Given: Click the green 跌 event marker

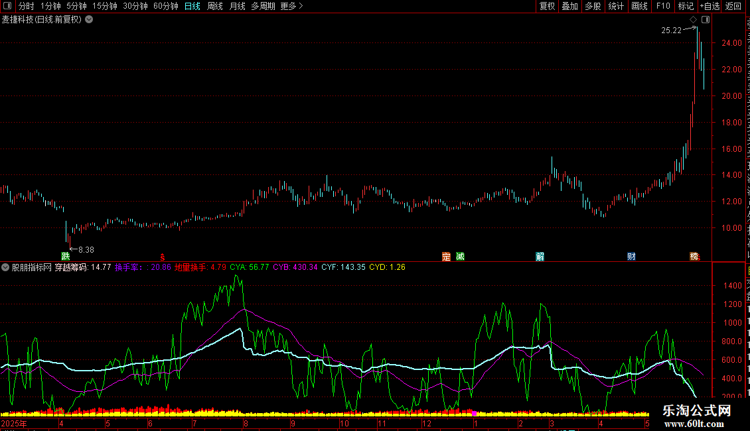Looking at the screenshot, I should (x=66, y=257).
